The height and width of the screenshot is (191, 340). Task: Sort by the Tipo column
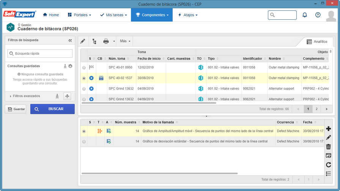213,59
